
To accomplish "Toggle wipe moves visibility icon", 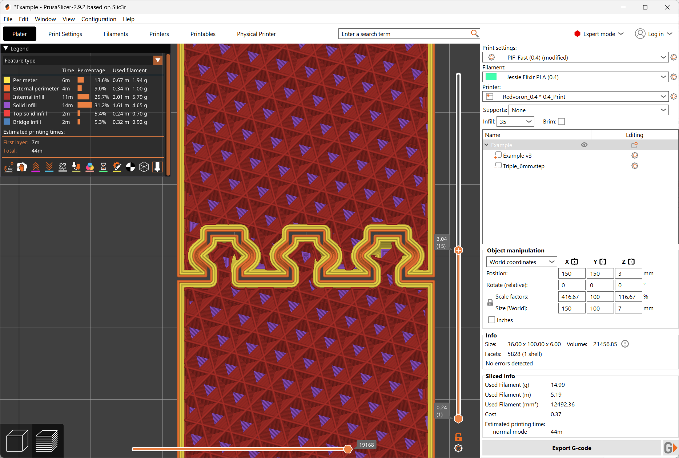I will tap(22, 167).
